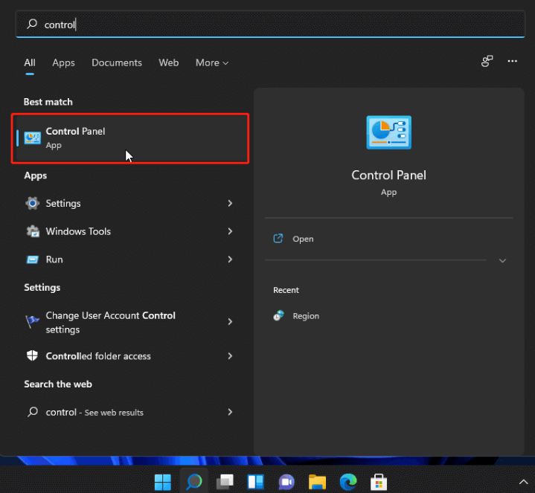Open search options via feedback icon
Screen dimensions: 535x493
point(487,61)
